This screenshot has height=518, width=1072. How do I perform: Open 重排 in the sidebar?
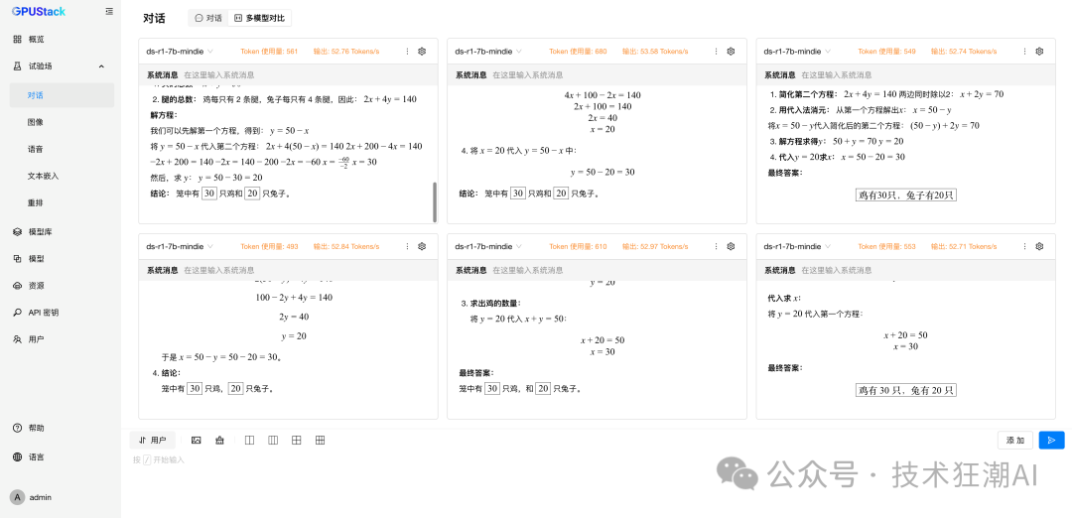[x=62, y=202]
